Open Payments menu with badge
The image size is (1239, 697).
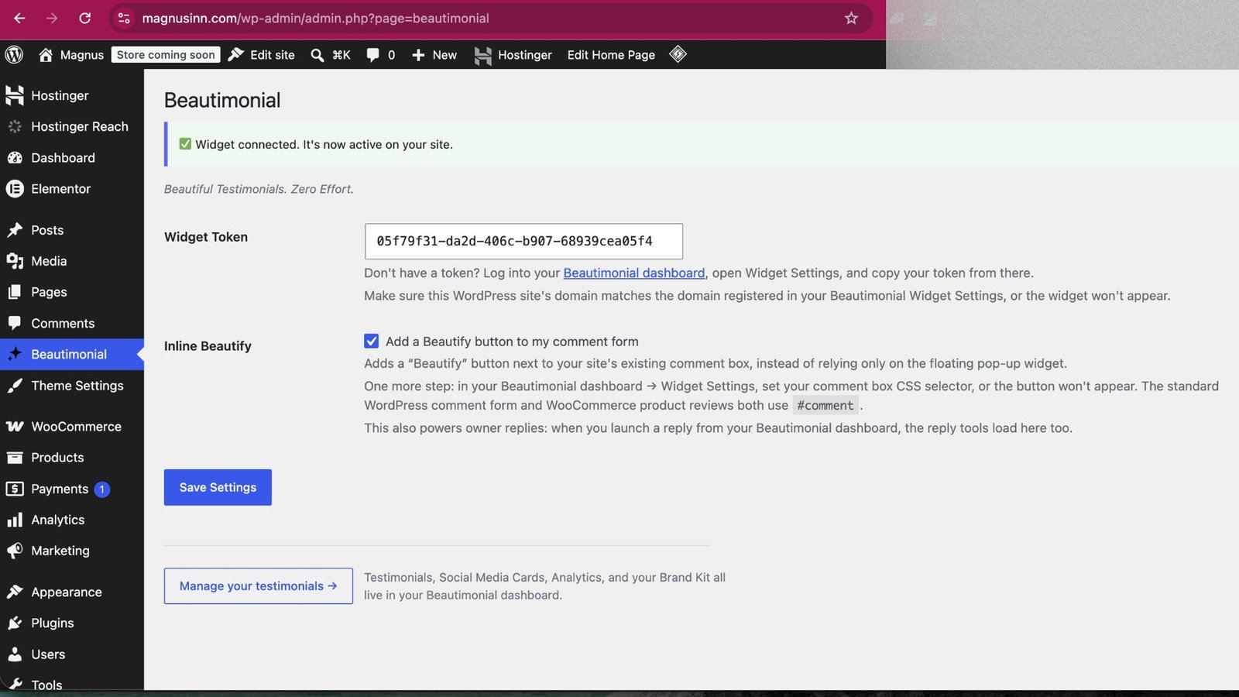tap(72, 489)
